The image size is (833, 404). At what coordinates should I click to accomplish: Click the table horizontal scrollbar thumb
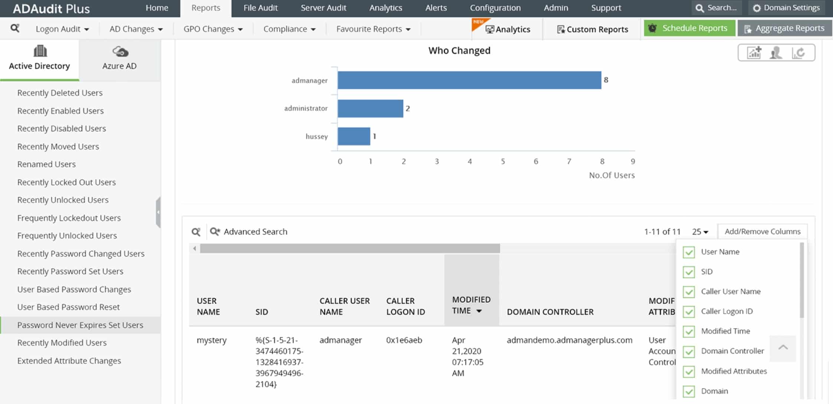(x=350, y=248)
